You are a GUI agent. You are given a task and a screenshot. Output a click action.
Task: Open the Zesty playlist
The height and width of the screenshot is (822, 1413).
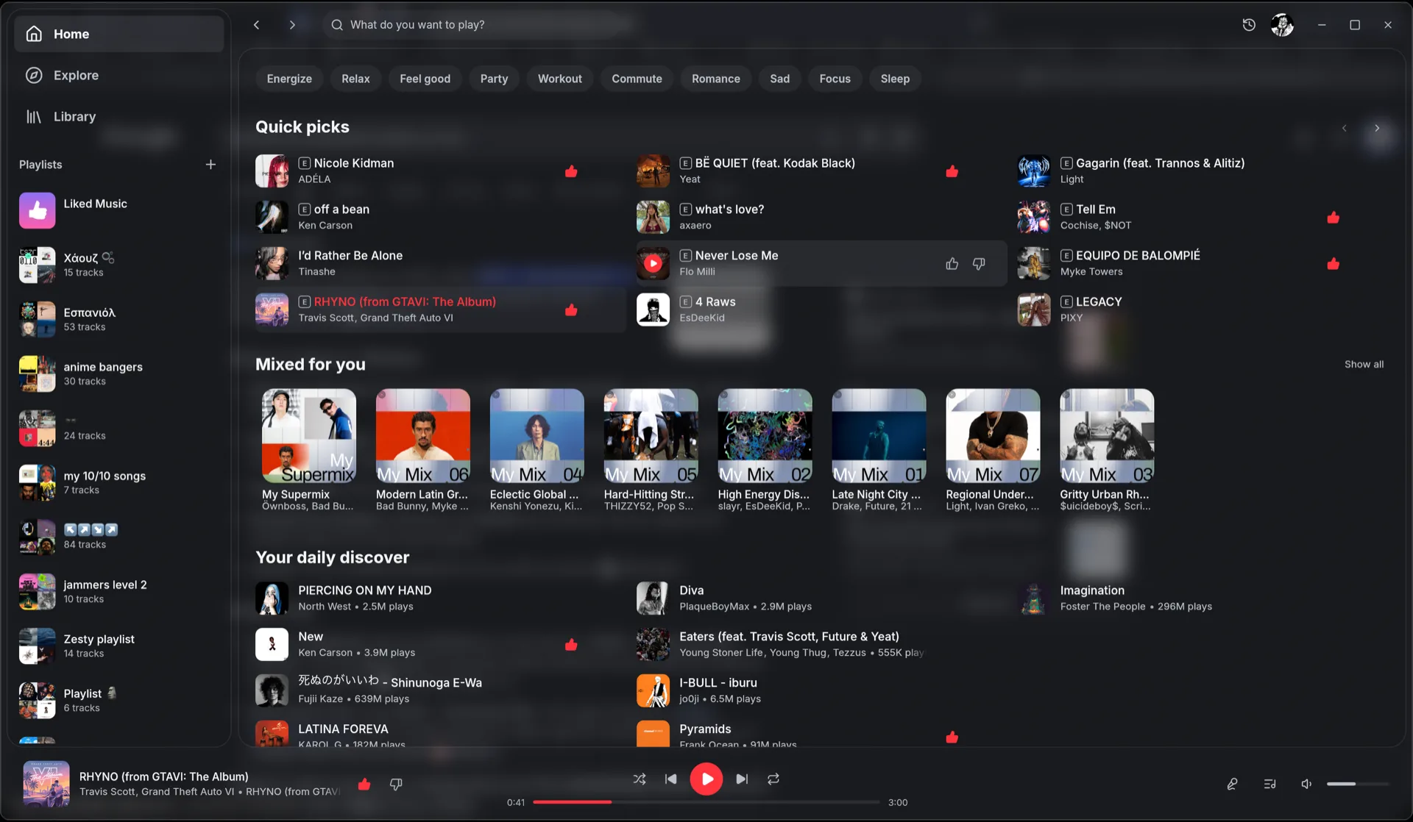point(118,646)
